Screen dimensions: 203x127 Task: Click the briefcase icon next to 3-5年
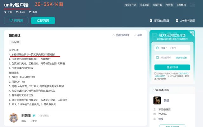[x=17, y=12]
